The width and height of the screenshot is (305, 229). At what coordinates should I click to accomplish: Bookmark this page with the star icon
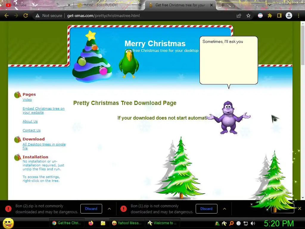[x=248, y=16]
